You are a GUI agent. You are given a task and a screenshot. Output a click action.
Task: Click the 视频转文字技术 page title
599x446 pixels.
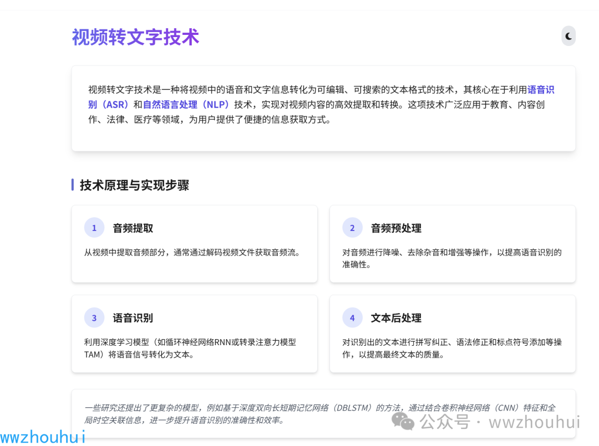click(x=135, y=37)
